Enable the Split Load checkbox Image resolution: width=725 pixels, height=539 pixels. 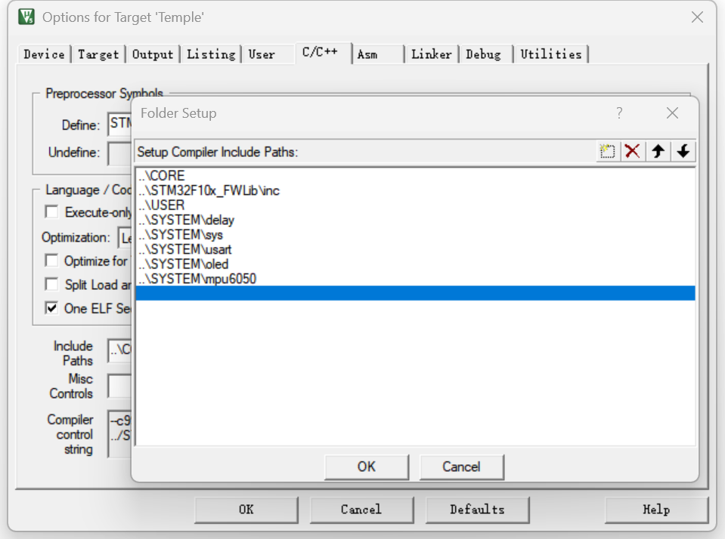[x=51, y=284]
